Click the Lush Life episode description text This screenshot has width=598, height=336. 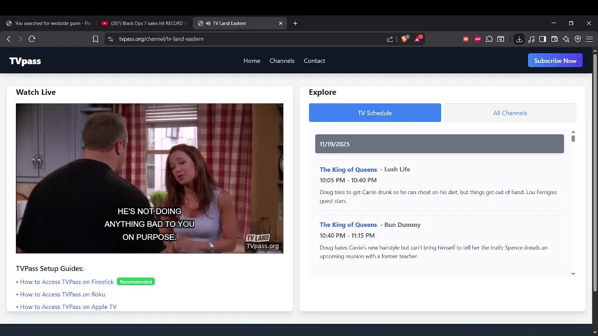[438, 196]
